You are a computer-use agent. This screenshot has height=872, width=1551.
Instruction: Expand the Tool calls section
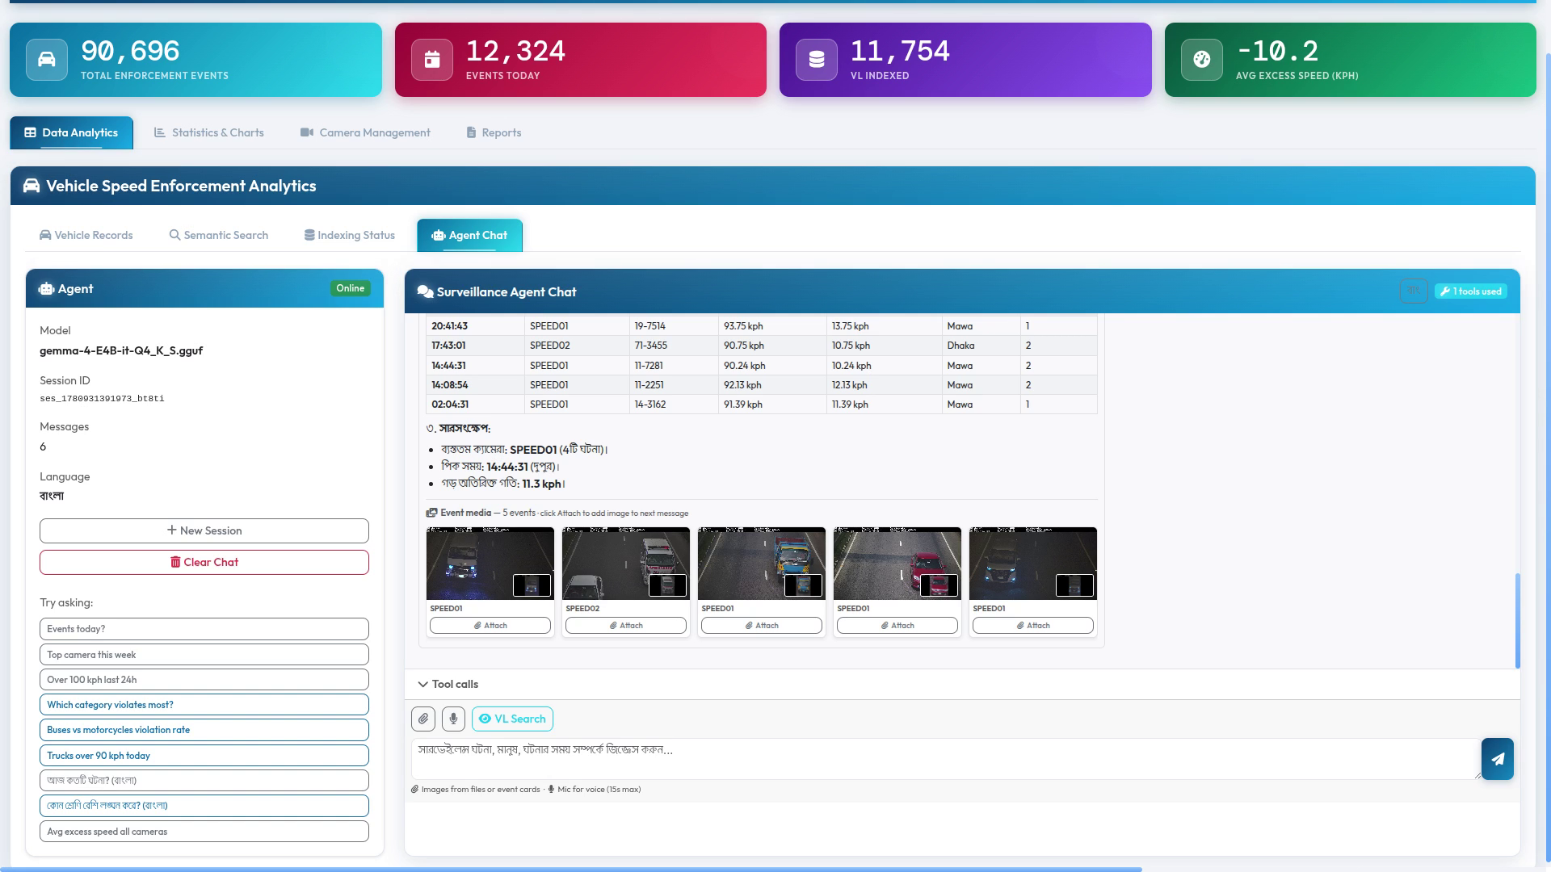tap(448, 684)
